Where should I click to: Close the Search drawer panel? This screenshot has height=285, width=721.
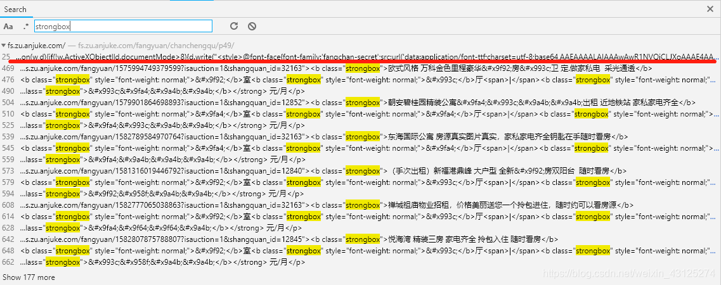pyautogui.click(x=710, y=9)
